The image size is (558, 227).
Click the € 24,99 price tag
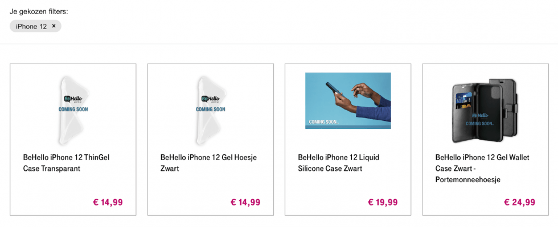point(520,202)
